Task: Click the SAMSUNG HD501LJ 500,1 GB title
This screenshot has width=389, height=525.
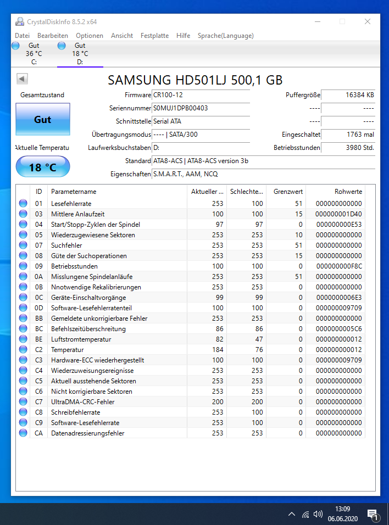Action: point(195,80)
